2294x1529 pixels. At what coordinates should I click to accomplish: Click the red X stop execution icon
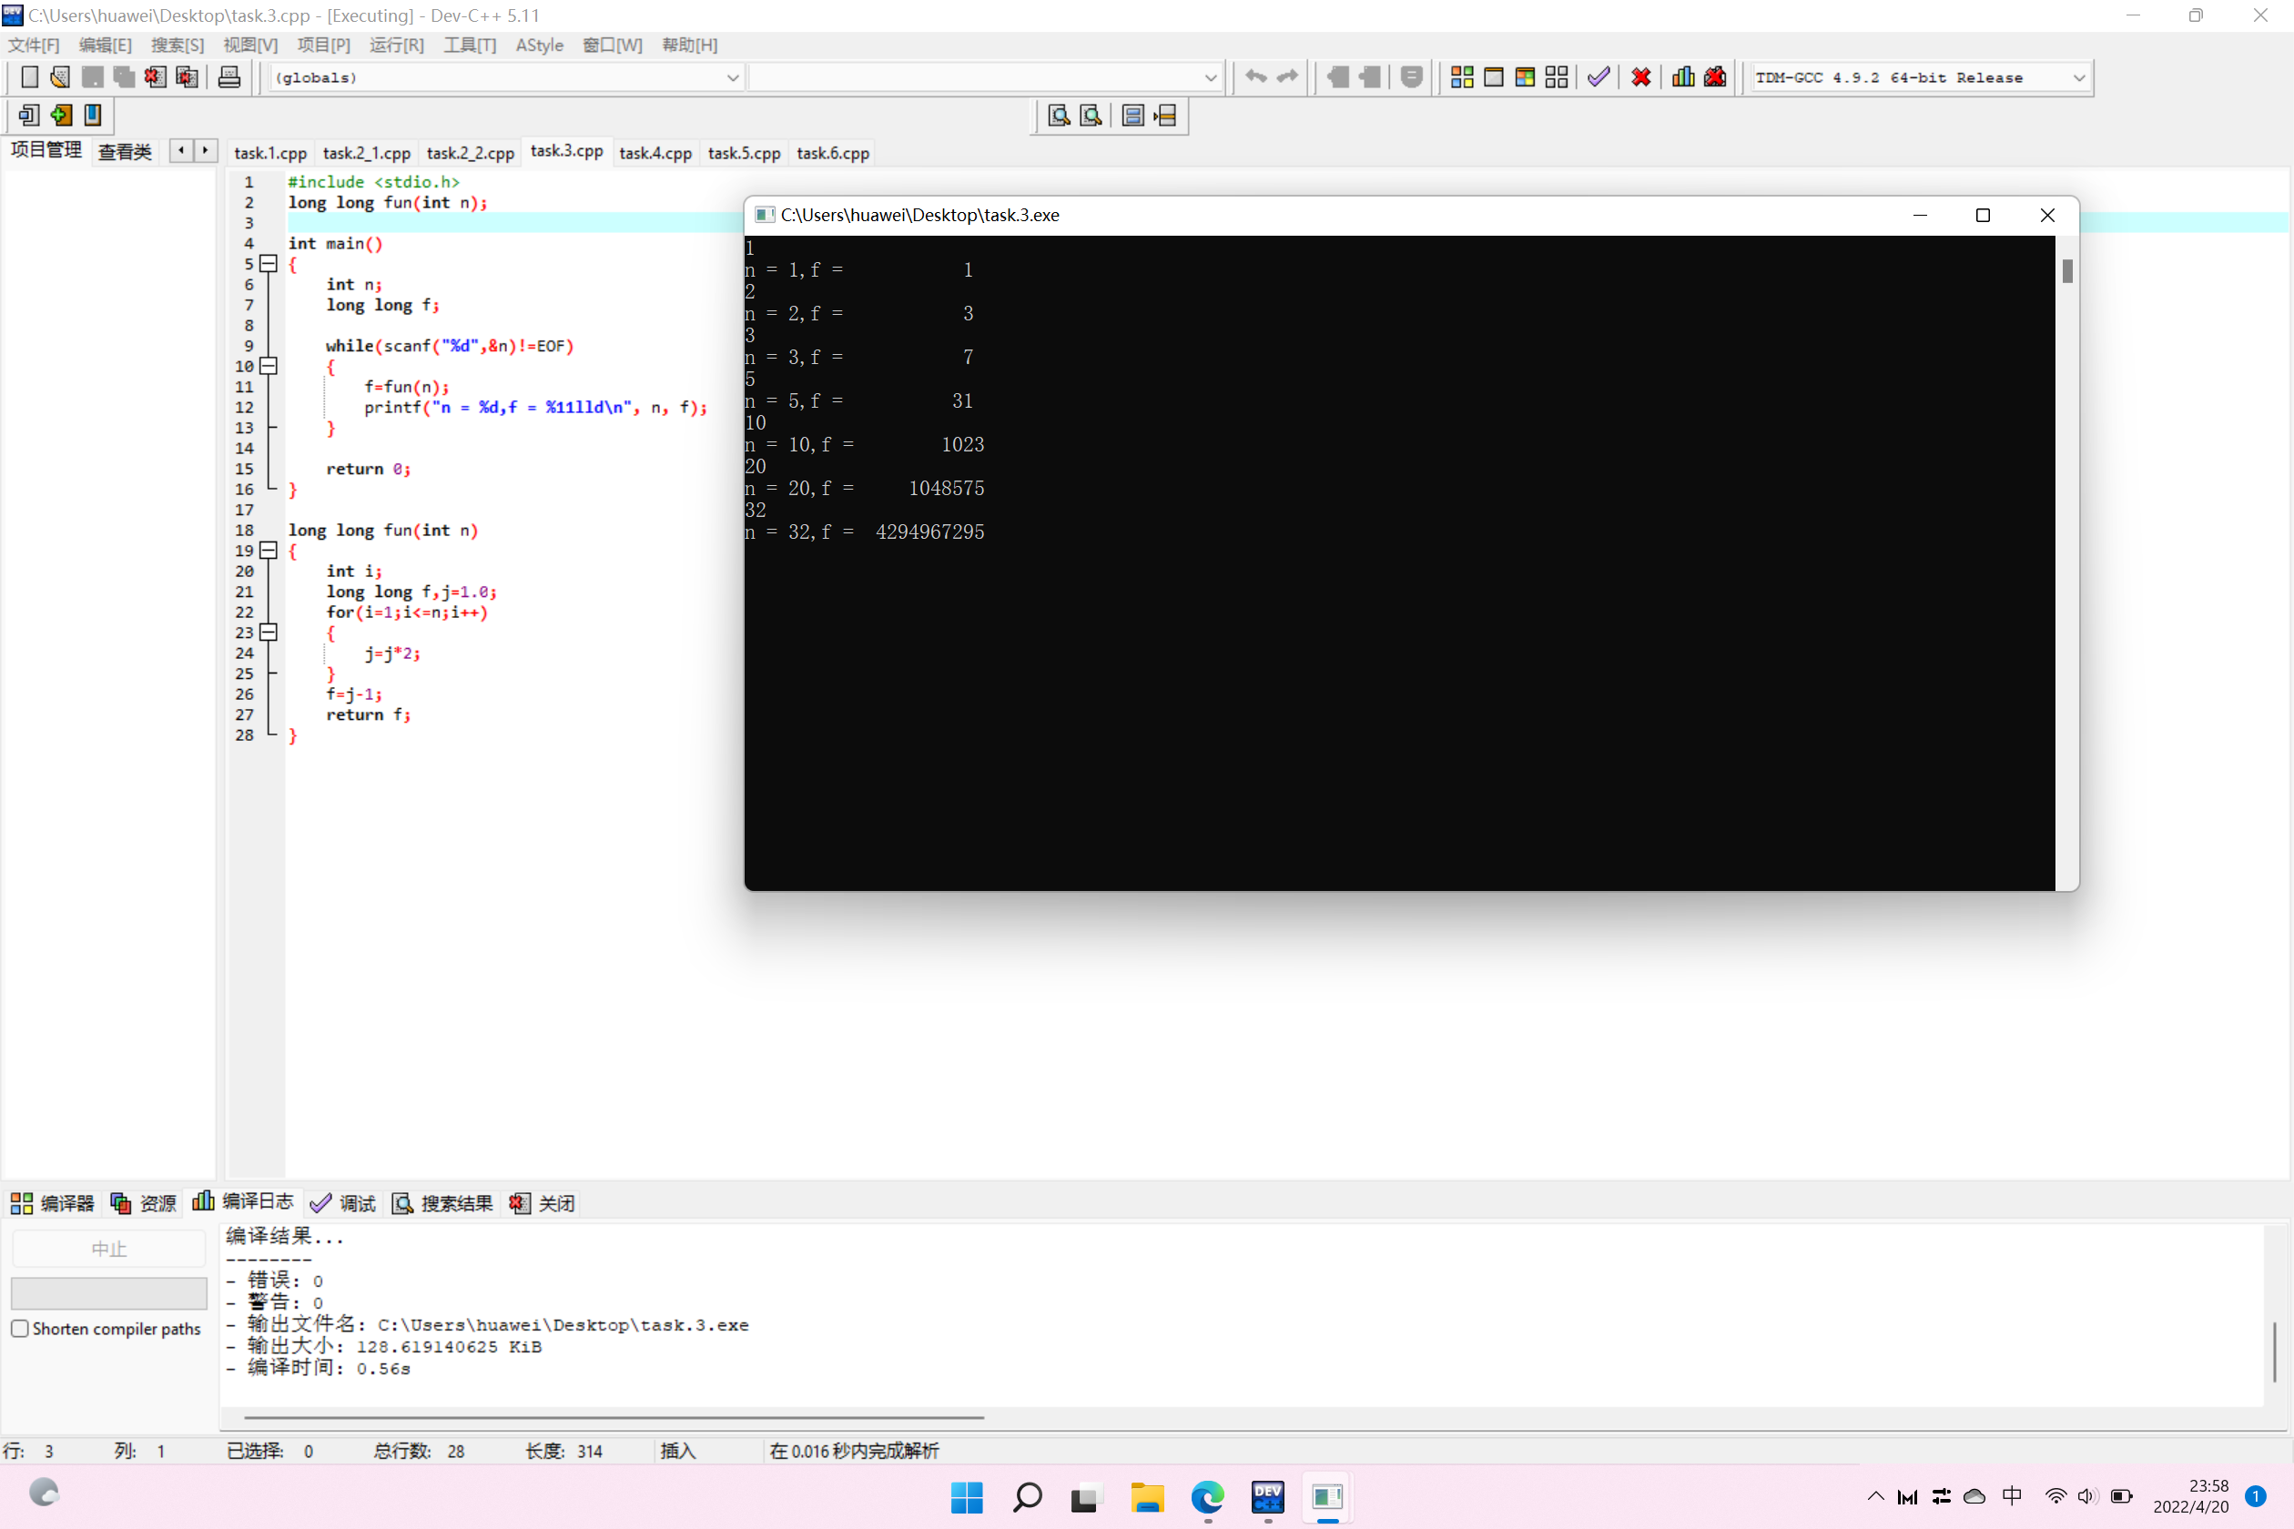tap(1640, 77)
